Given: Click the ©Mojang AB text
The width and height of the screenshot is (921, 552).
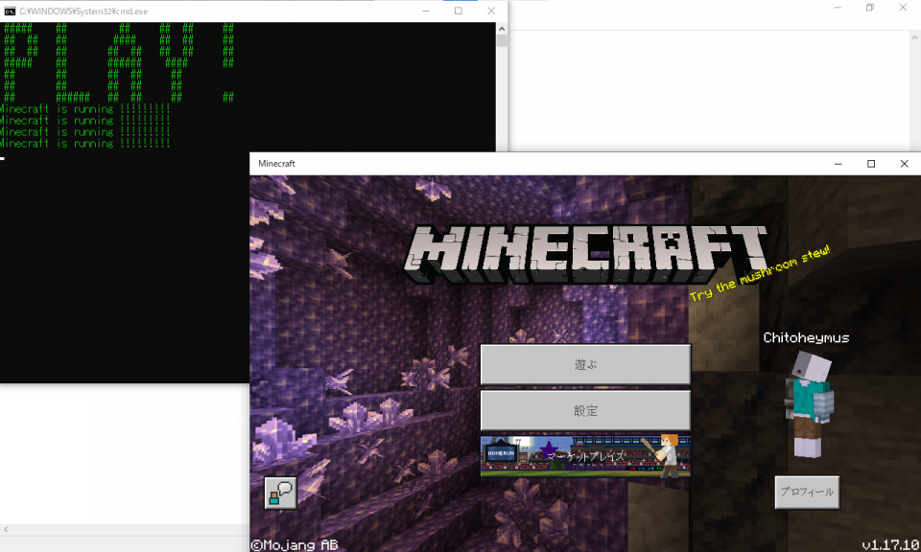Looking at the screenshot, I should coord(295,545).
